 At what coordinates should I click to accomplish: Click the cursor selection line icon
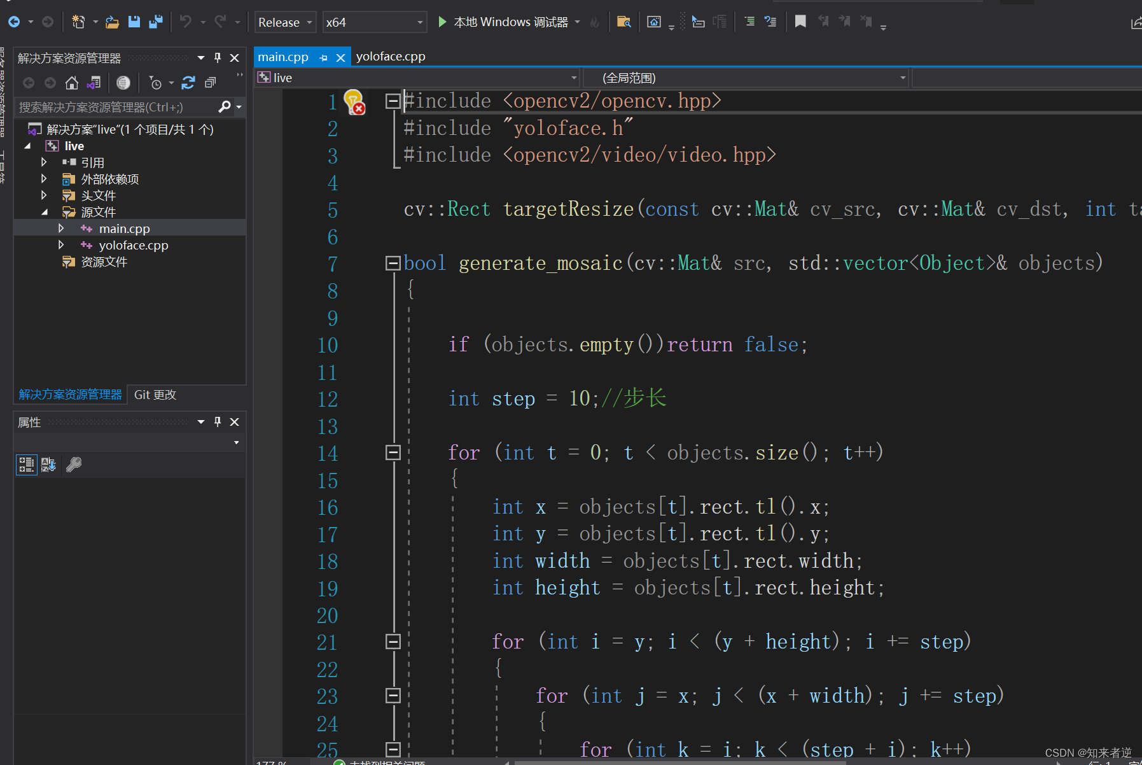698,22
